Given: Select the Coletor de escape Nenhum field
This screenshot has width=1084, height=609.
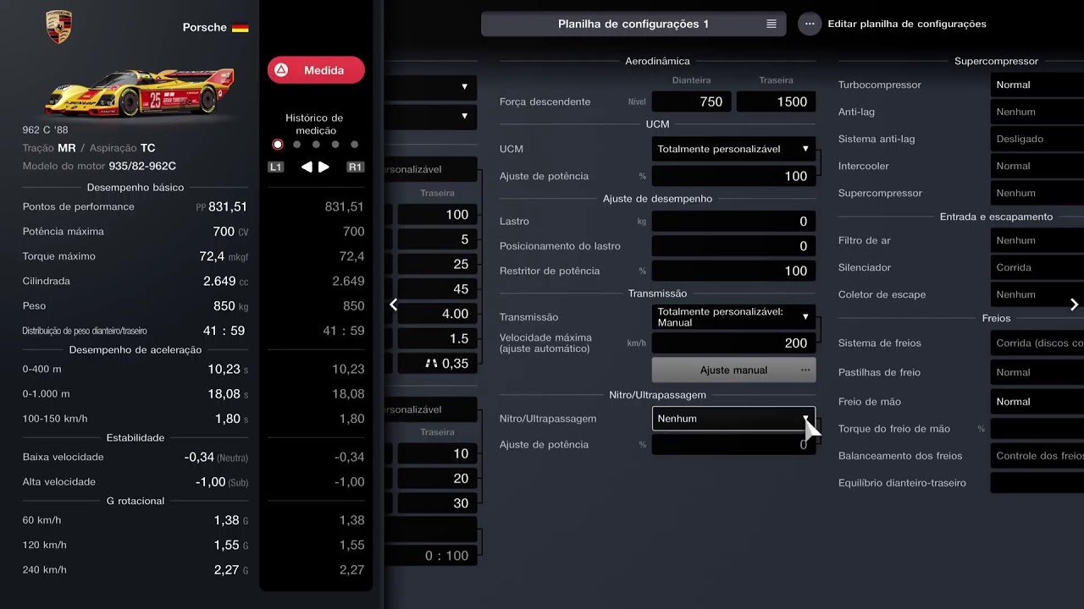Looking at the screenshot, I should (x=1037, y=294).
